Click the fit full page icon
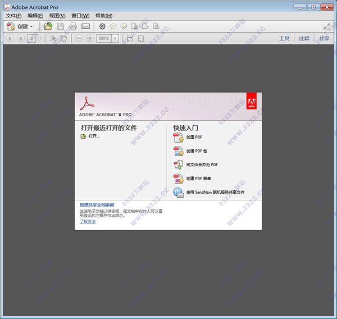337x319 pixels. pyautogui.click(x=141, y=39)
